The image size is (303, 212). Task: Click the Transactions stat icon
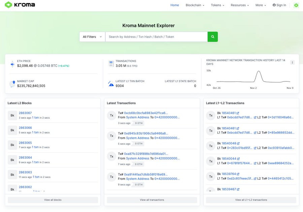(x=111, y=64)
